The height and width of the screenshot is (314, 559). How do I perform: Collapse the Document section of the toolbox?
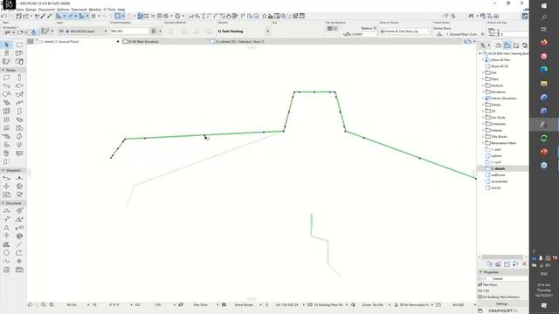(3, 203)
